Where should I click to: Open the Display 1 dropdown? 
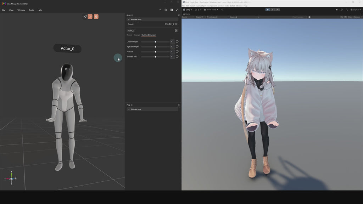pyautogui.click(x=201, y=17)
